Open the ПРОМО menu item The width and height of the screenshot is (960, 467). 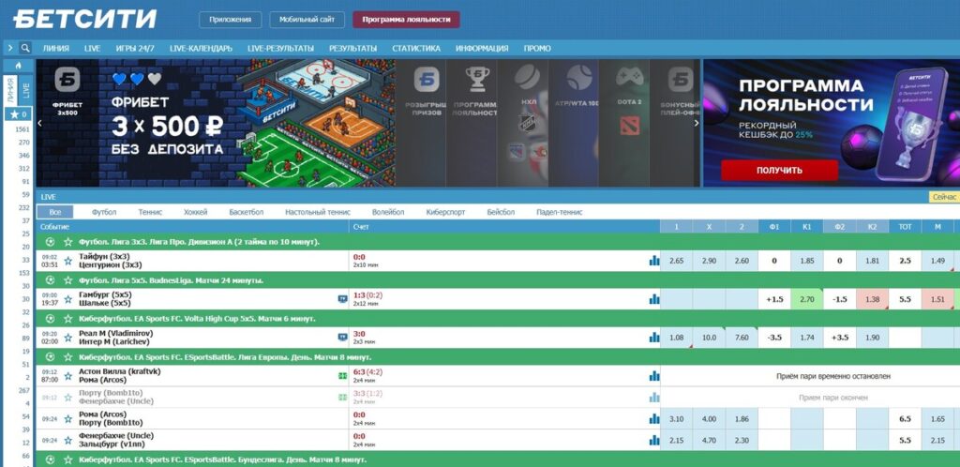point(537,49)
